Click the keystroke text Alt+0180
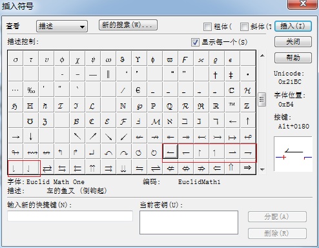Viewport: 319px width, 248px height. point(294,127)
